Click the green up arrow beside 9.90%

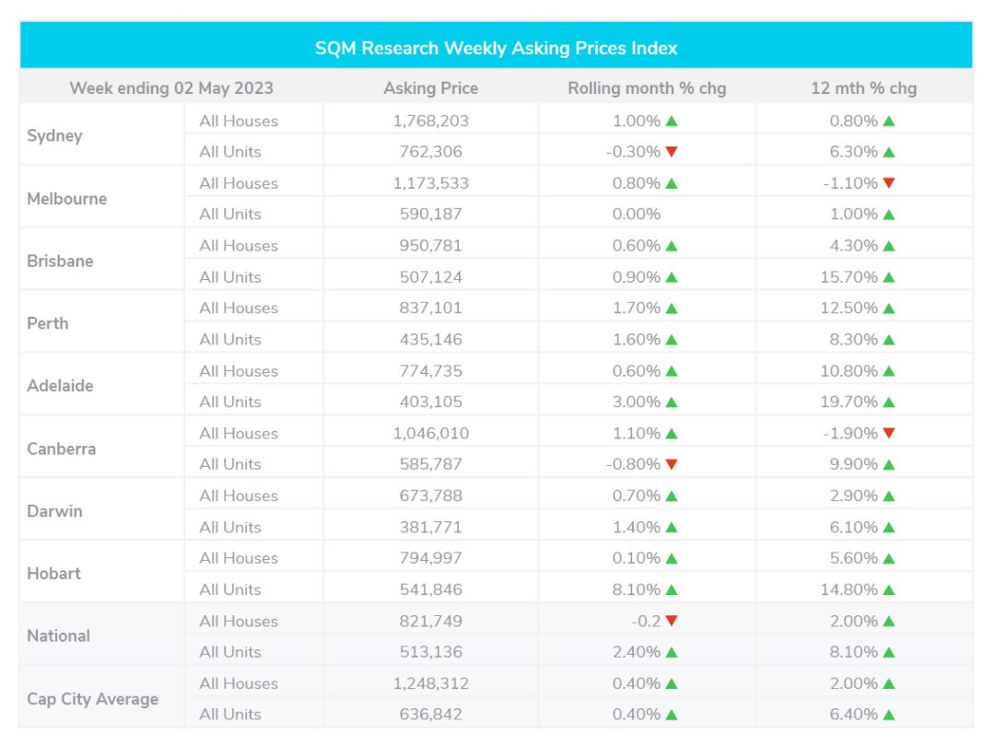pyautogui.click(x=888, y=464)
